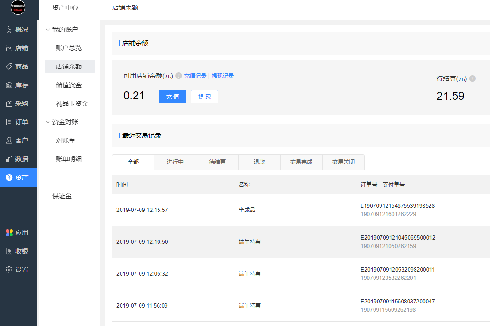Open 数据 data chart icon
The height and width of the screenshot is (326, 490).
pos(9,159)
